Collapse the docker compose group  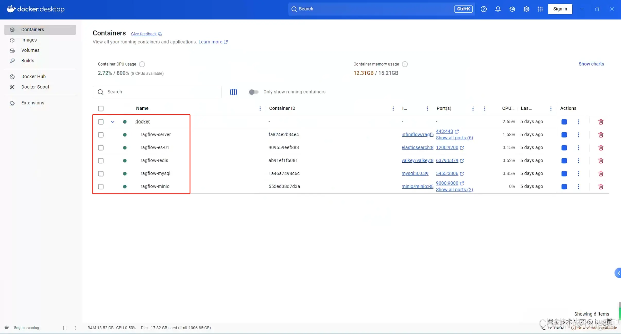(x=113, y=122)
